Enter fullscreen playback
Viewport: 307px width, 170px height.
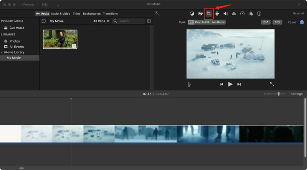272,84
